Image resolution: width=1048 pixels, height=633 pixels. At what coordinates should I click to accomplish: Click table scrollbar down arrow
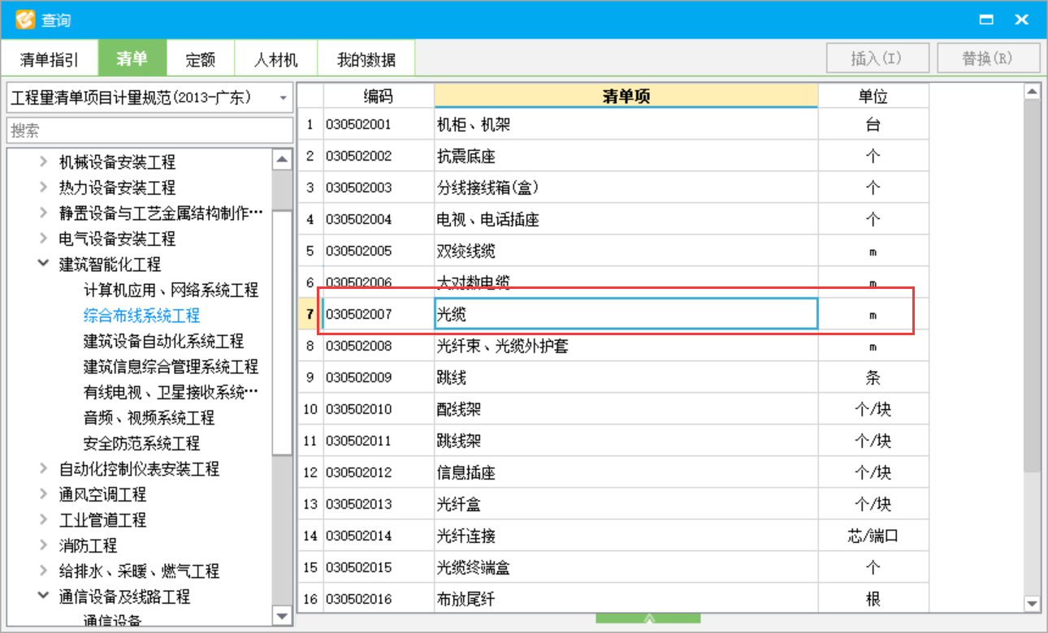[x=1032, y=603]
